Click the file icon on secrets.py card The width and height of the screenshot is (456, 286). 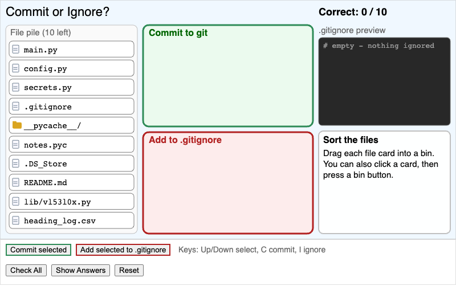pyautogui.click(x=16, y=87)
